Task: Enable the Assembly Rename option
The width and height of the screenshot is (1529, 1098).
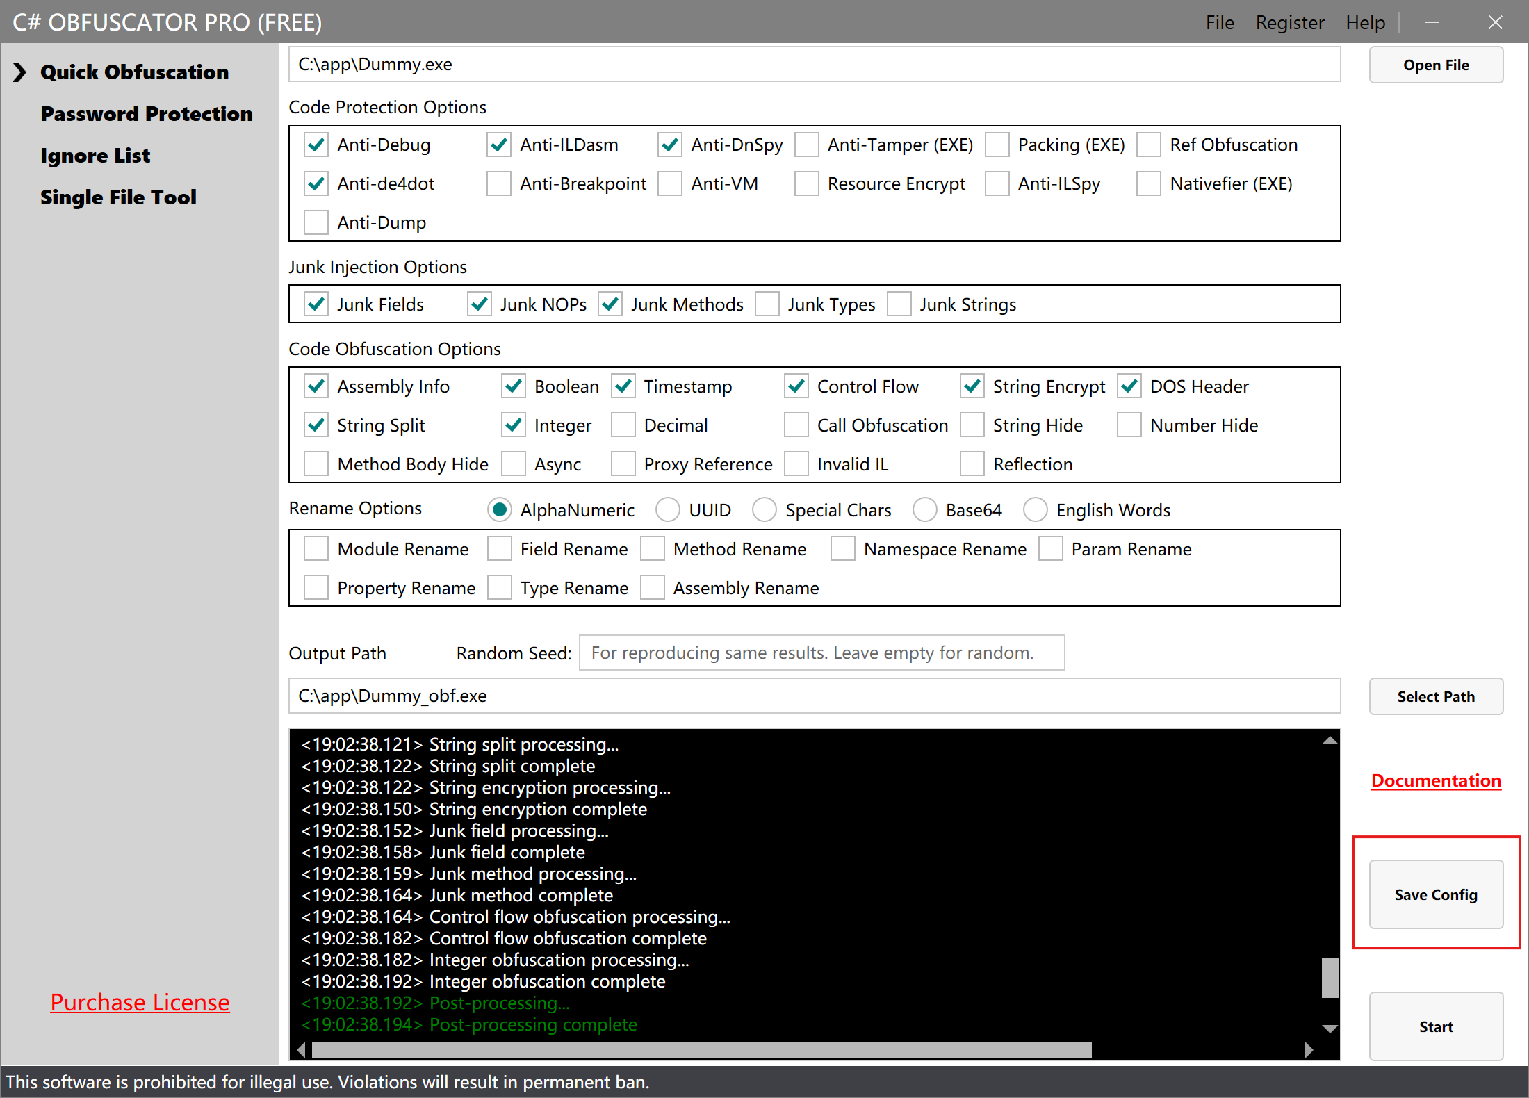Action: click(x=652, y=587)
